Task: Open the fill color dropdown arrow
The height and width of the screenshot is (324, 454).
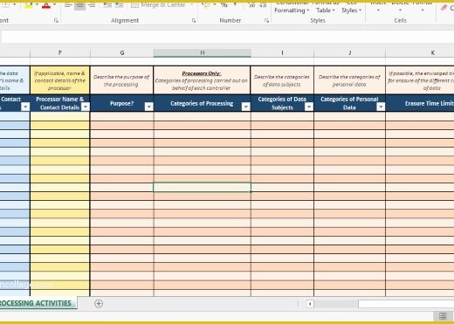Action: point(37,4)
